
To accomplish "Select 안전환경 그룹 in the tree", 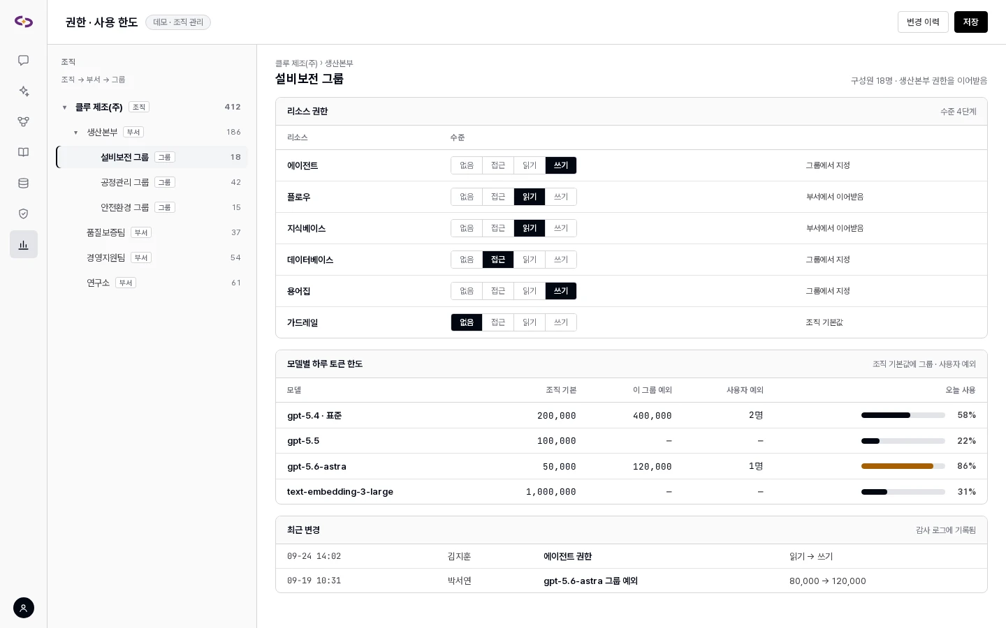I will (152, 207).
